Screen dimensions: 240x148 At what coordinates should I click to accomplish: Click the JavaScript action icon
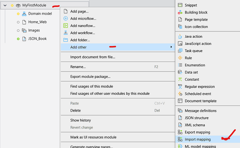(180, 44)
